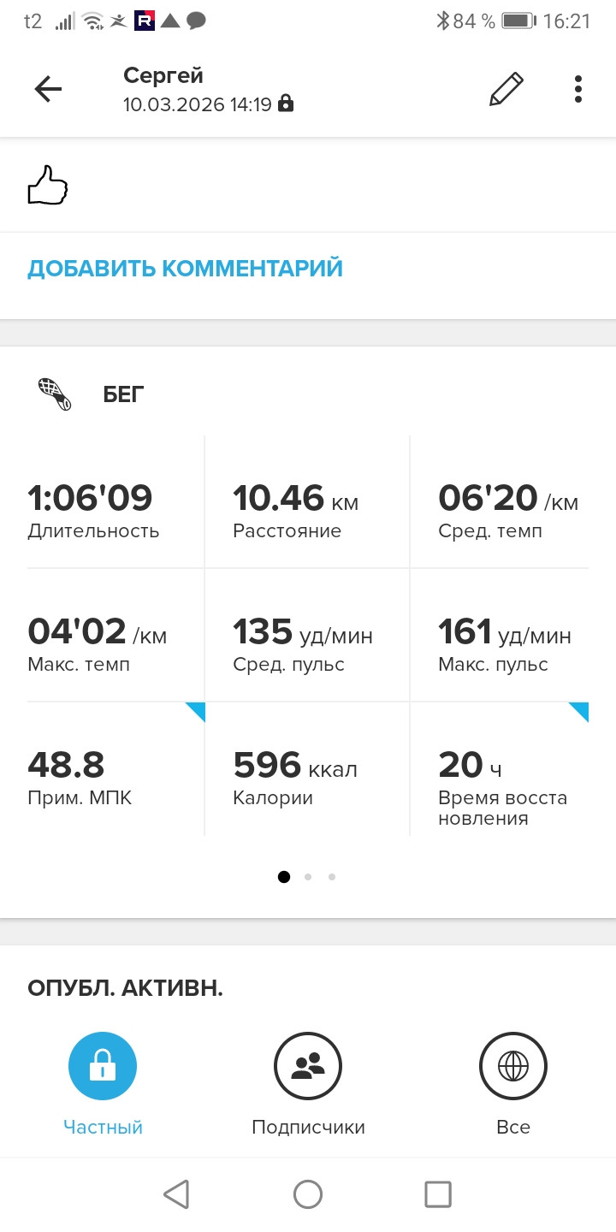The width and height of the screenshot is (616, 1232).
Task: Click ДОБАВИТЬ КОММЕНТАРИЙ link
Action: point(185,268)
